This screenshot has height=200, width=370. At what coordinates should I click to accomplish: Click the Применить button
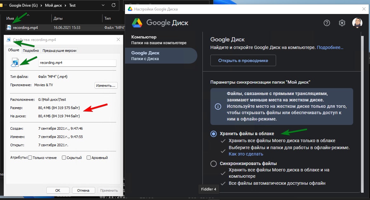click(109, 190)
